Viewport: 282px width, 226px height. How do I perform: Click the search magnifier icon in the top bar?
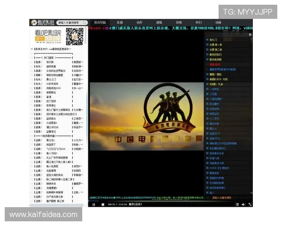pyautogui.click(x=84, y=23)
